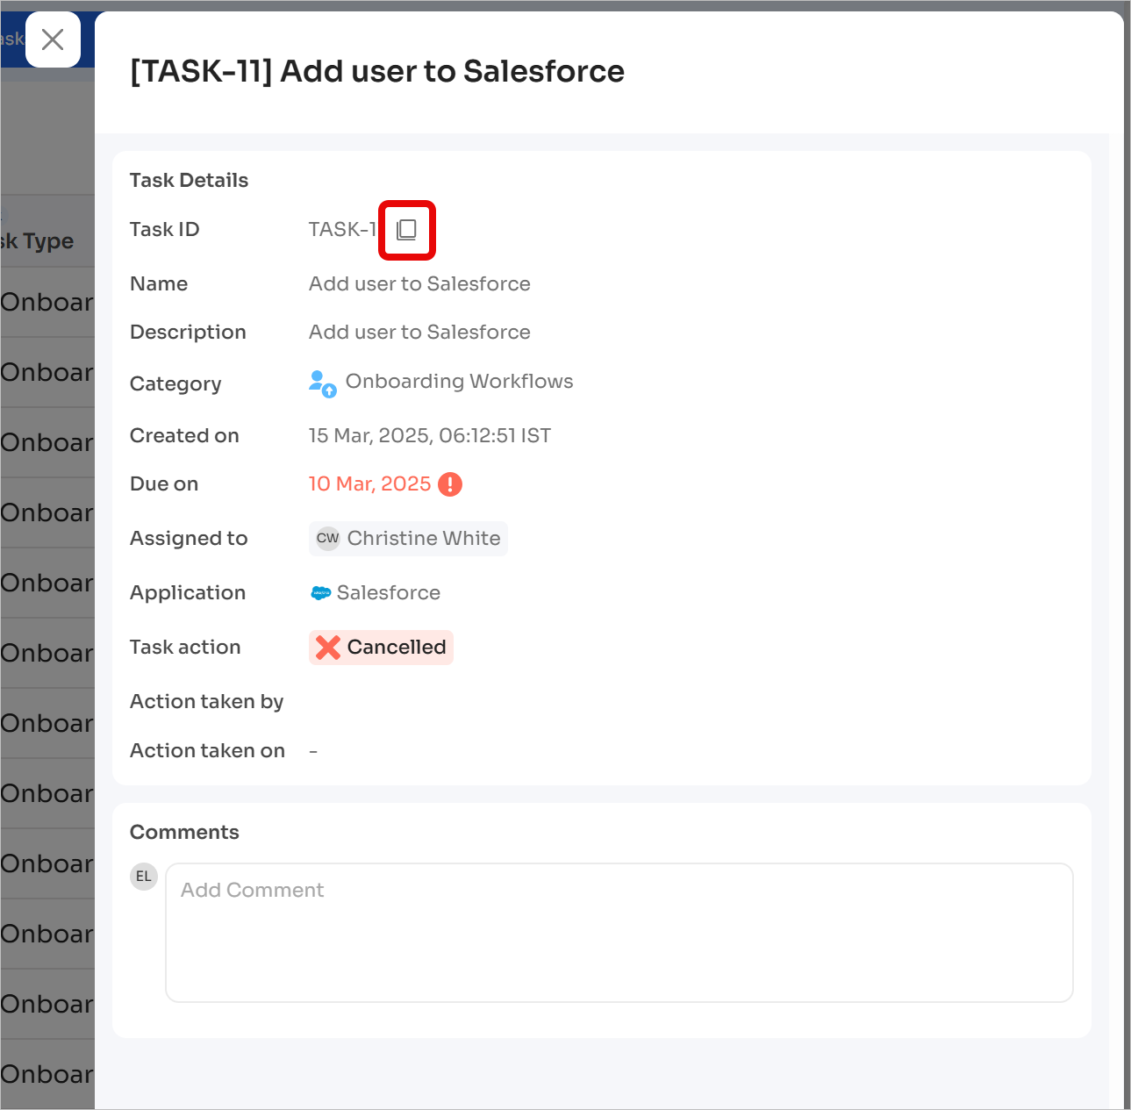Click the Due on field label
The width and height of the screenshot is (1131, 1110).
[164, 484]
